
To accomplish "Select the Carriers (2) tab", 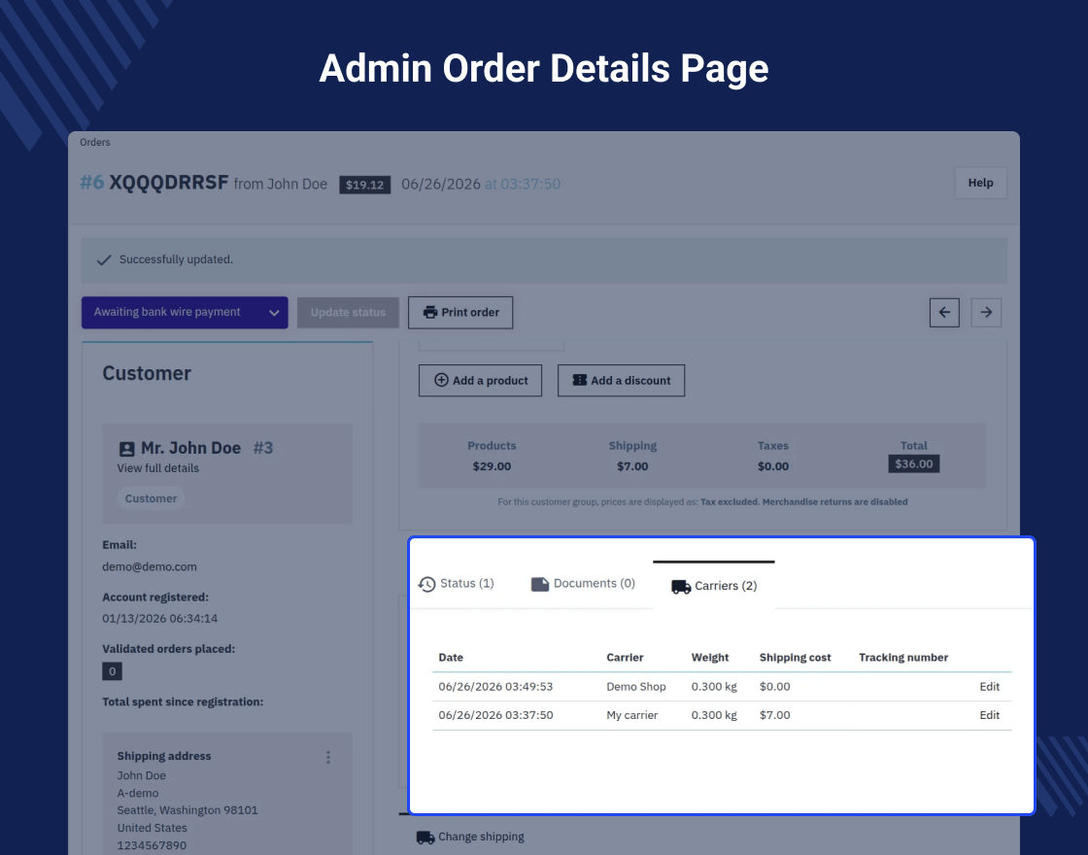I will [x=714, y=586].
